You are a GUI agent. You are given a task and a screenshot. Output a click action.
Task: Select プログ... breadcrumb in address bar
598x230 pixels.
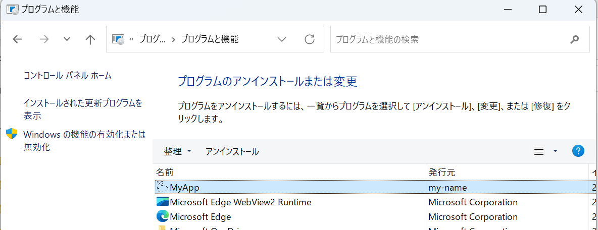153,39
